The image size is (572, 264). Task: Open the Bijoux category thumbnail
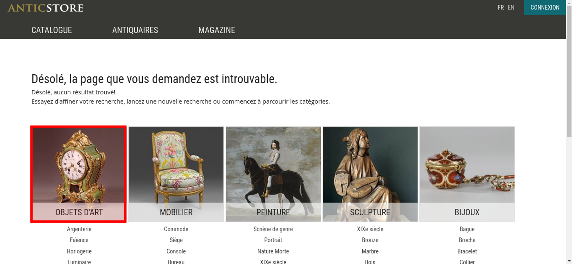point(467,174)
